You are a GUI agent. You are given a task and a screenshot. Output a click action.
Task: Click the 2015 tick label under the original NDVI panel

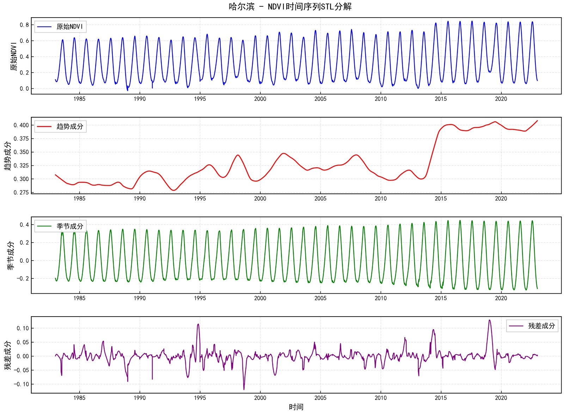[x=441, y=99]
